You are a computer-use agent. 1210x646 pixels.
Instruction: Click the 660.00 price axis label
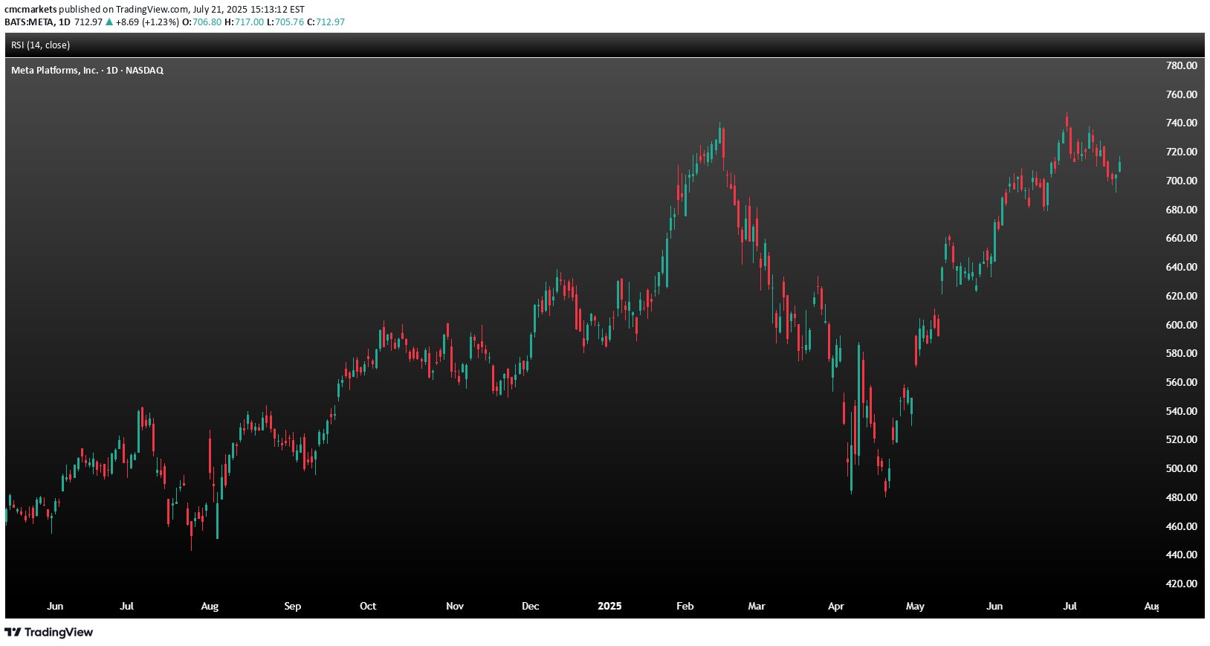tap(1182, 238)
